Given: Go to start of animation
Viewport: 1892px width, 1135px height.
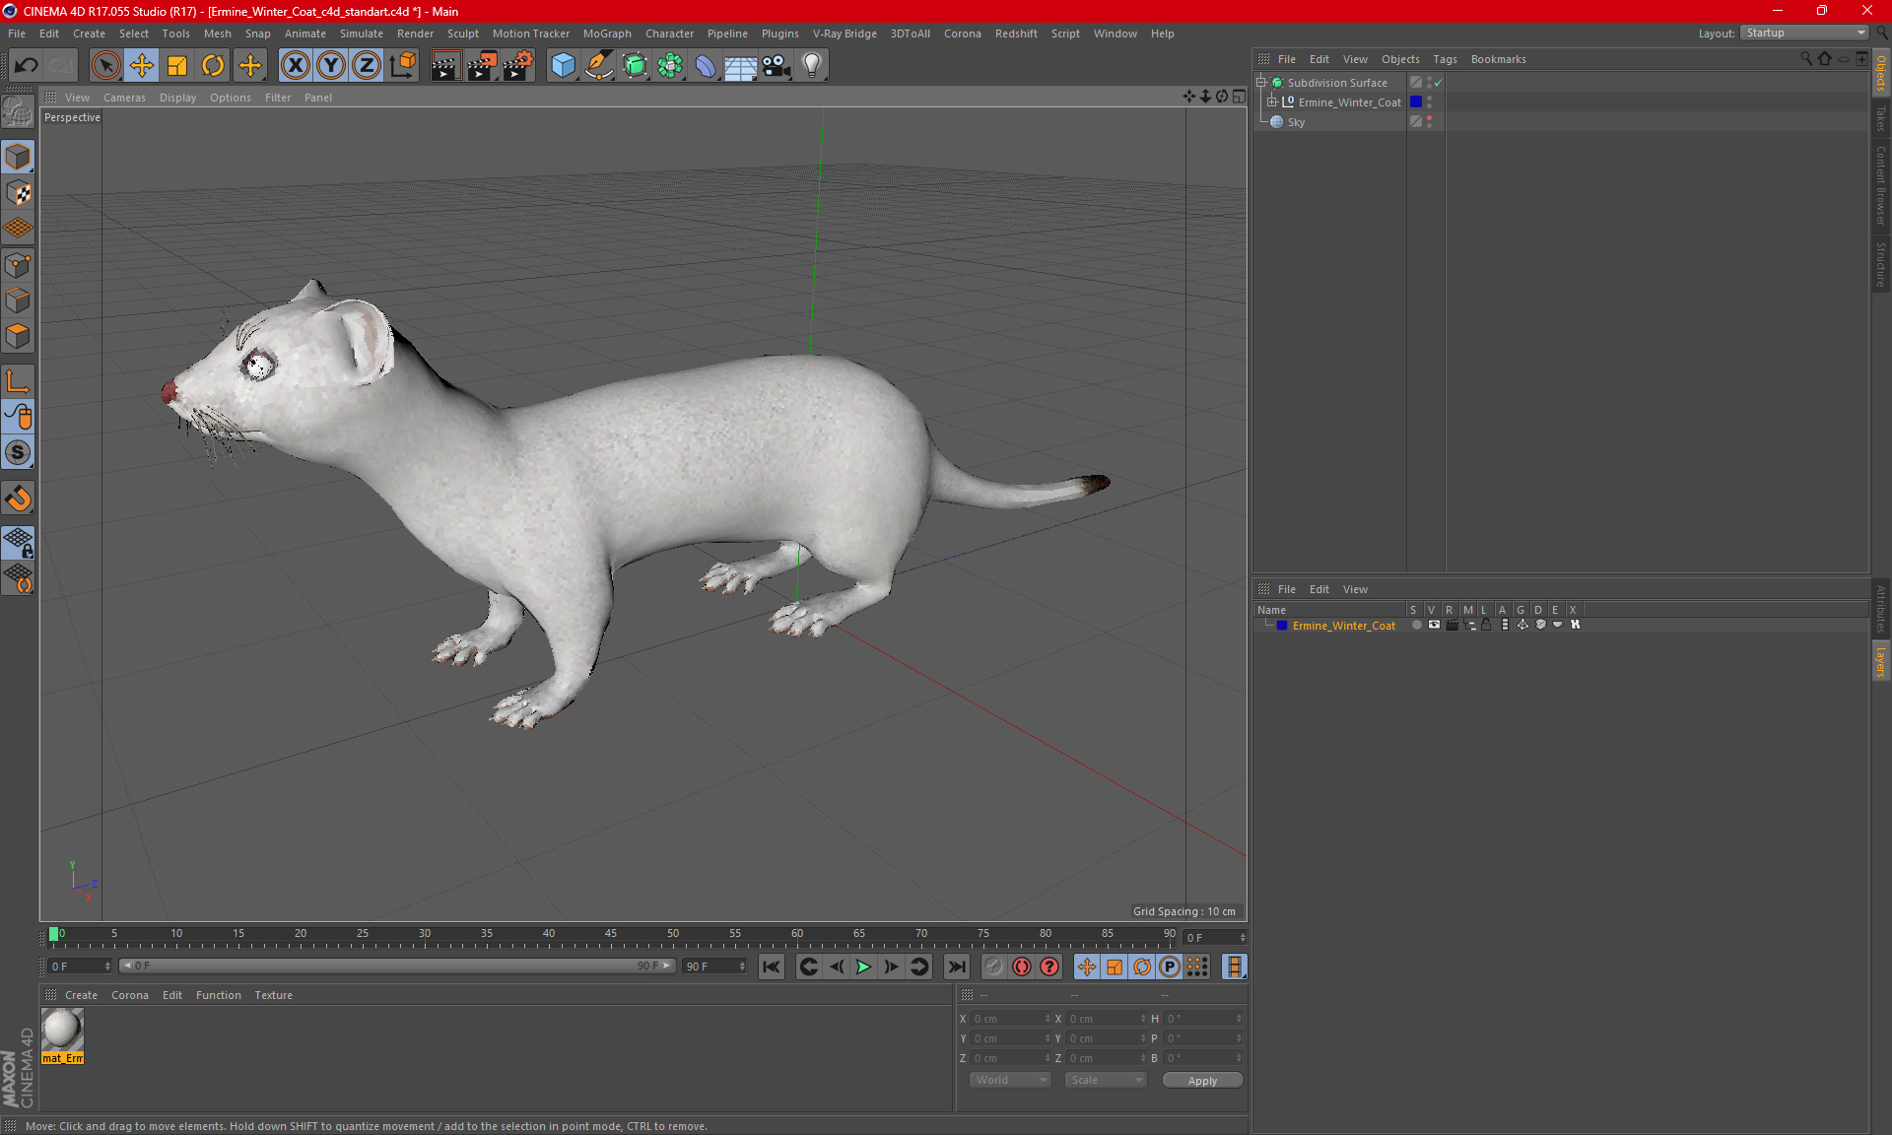Looking at the screenshot, I should point(772,967).
